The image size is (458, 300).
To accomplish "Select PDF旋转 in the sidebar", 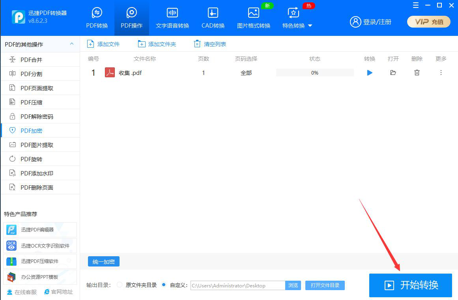I will click(40, 159).
